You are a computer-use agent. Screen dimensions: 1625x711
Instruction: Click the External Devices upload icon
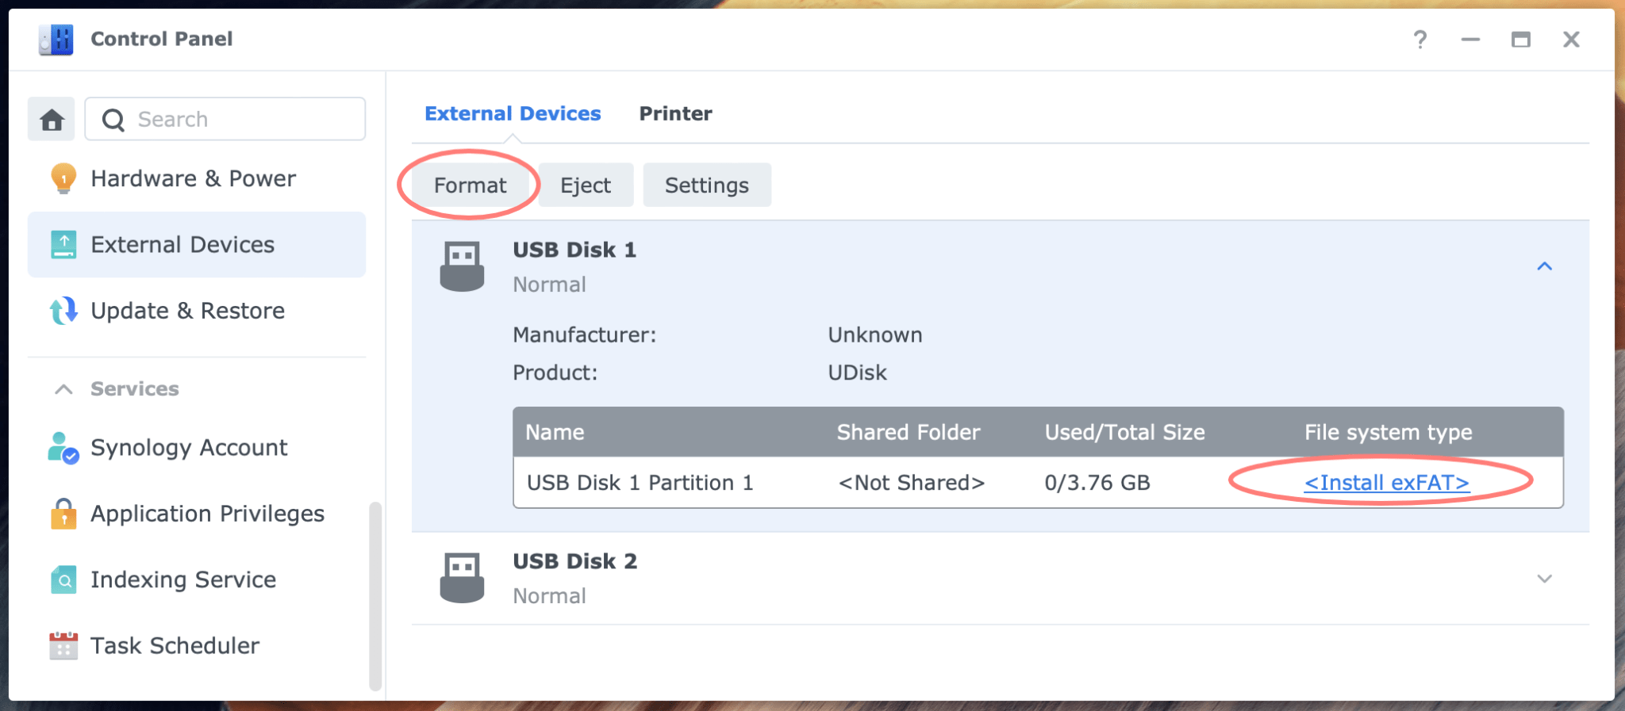(62, 244)
